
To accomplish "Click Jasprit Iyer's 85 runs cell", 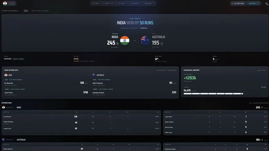I will click(x=76, y=129).
